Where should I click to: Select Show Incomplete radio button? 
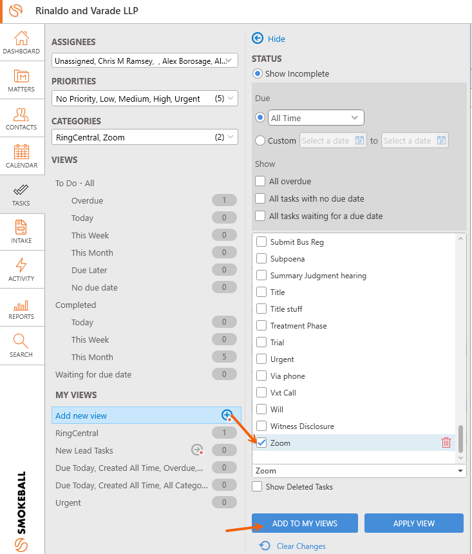point(257,73)
